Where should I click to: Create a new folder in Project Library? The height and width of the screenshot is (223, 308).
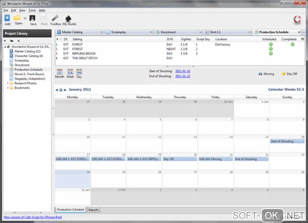[x=12, y=41]
